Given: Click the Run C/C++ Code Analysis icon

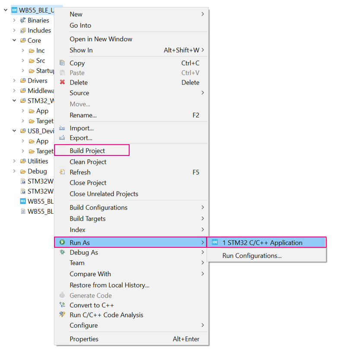Looking at the screenshot, I should pyautogui.click(x=62, y=314).
